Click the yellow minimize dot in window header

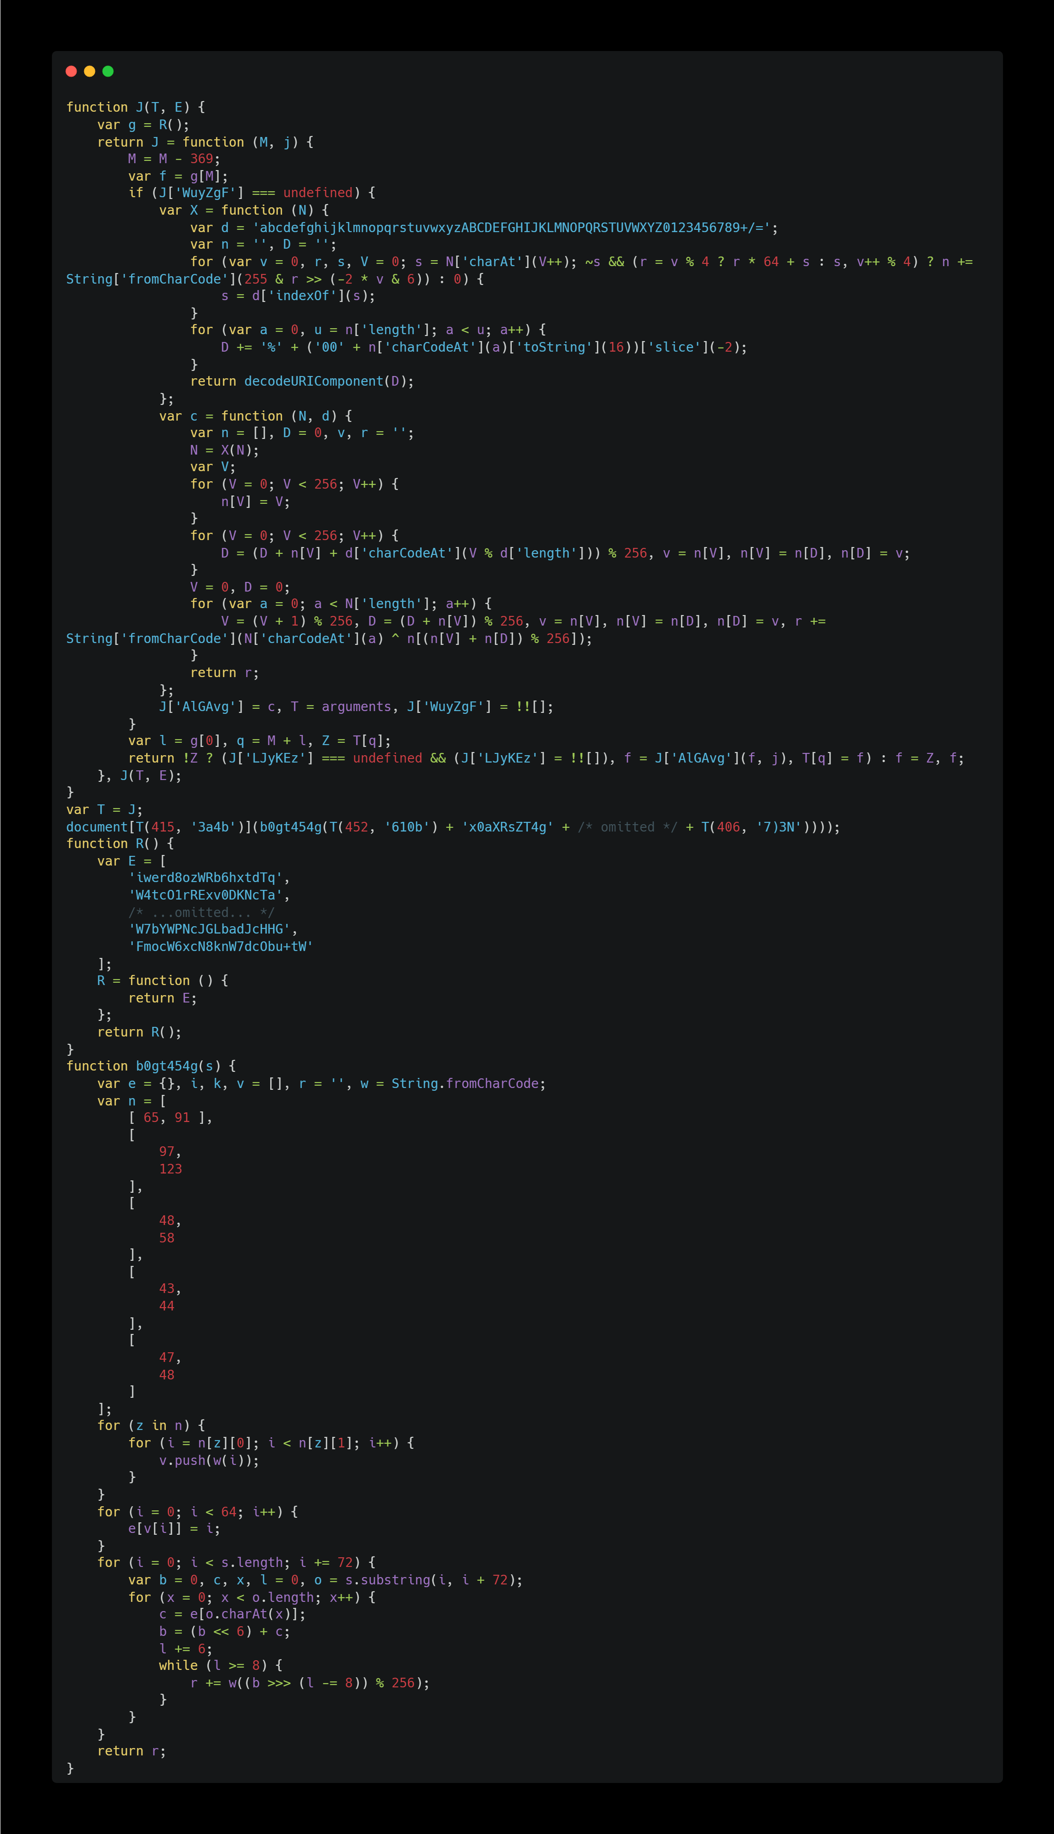coord(90,71)
